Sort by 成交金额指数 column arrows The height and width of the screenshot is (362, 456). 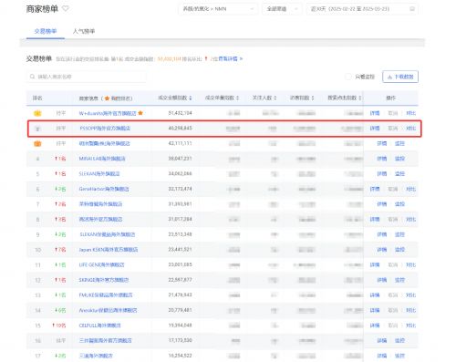tap(191, 98)
